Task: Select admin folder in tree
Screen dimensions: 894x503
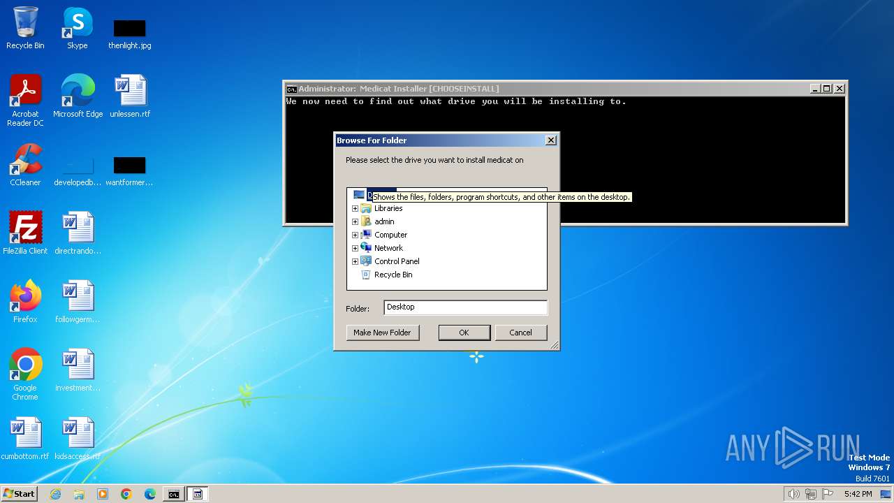Action: click(384, 221)
